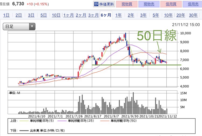Switch chart range to 5日
Image resolution: width=202 pixels, height=136 pixels.
pos(43,15)
